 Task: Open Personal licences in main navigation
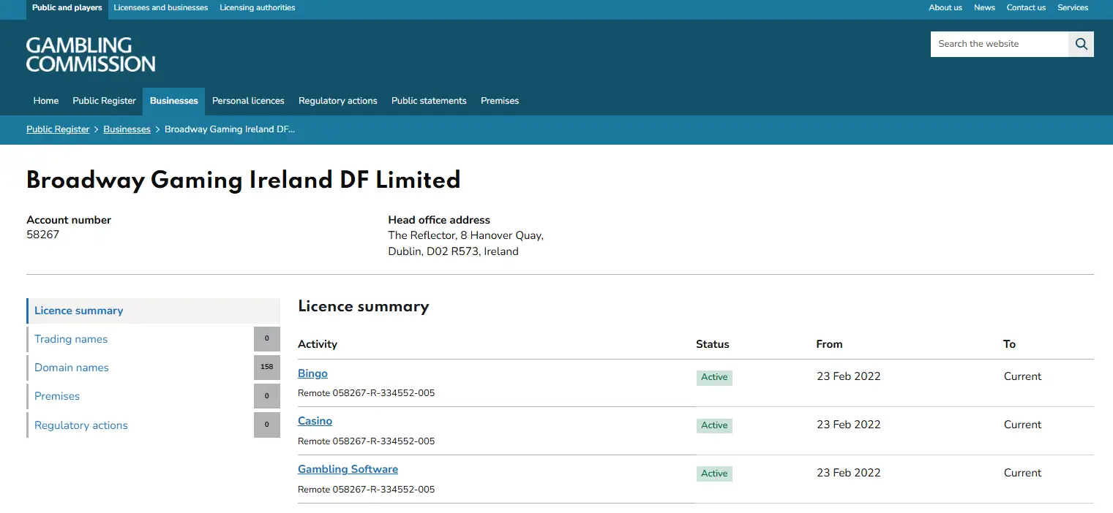coord(248,101)
